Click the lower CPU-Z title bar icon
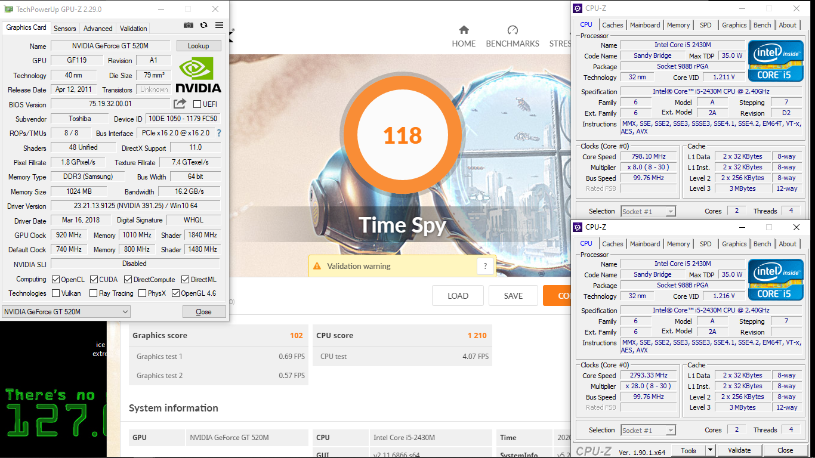This screenshot has width=815, height=458. (x=578, y=227)
